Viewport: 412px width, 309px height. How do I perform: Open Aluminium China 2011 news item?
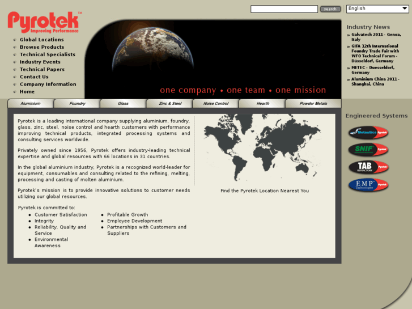point(375,82)
